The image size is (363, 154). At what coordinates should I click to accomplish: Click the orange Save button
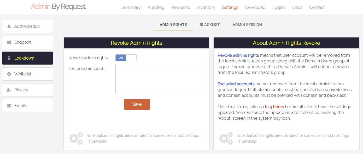pyautogui.click(x=137, y=104)
